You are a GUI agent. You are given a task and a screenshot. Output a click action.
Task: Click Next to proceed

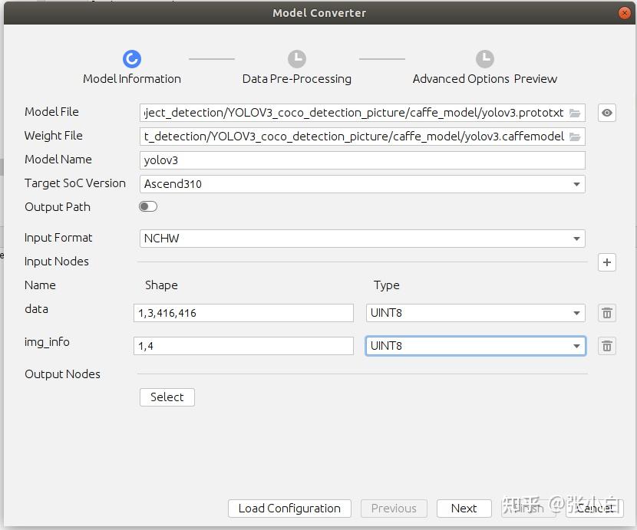[x=464, y=509]
